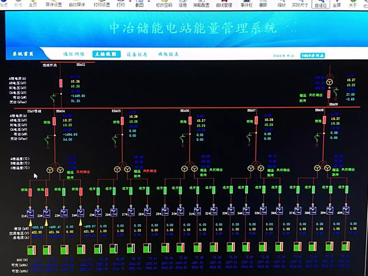This screenshot has width=368, height=276.
Task: Click the battery SOC bar under 21#
Action: (x=31, y=250)
